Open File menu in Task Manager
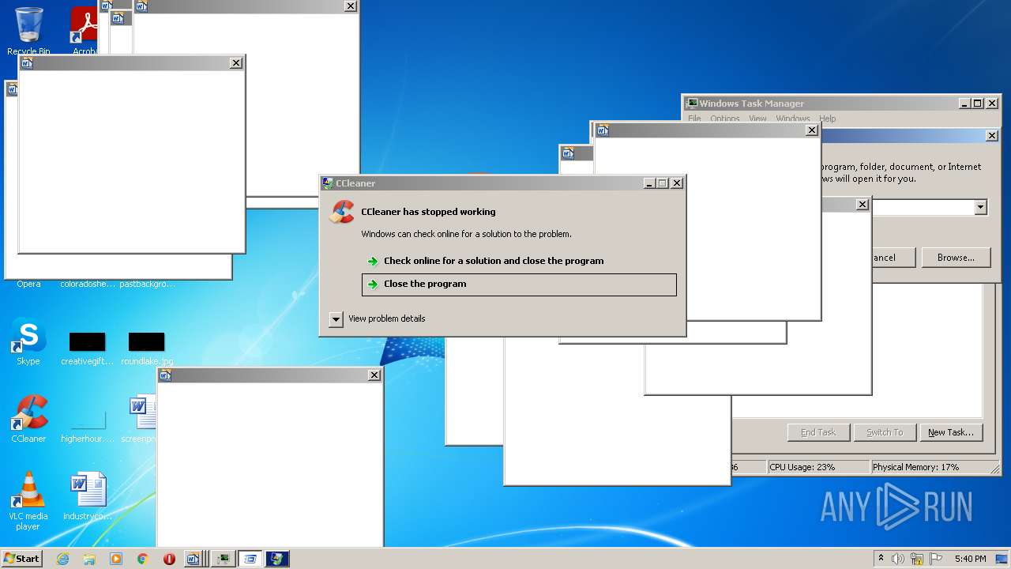 pyautogui.click(x=694, y=119)
